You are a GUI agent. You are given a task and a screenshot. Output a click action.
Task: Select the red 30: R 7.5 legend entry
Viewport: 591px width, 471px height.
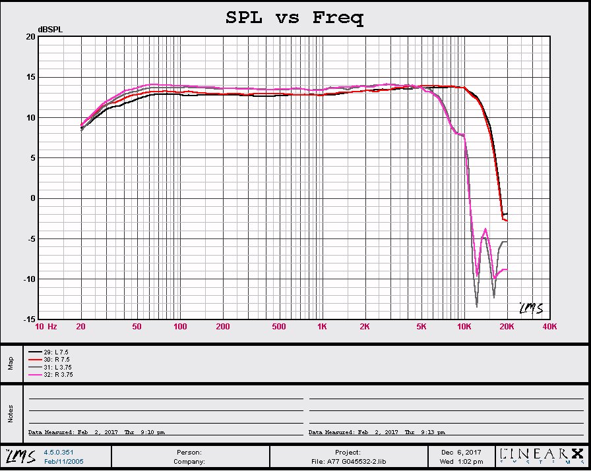tap(53, 360)
